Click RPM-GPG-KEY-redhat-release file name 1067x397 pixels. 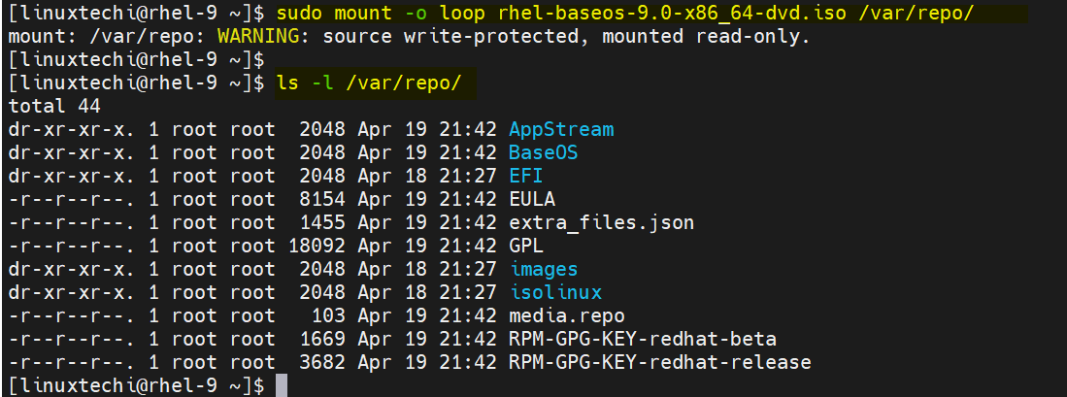tap(659, 362)
